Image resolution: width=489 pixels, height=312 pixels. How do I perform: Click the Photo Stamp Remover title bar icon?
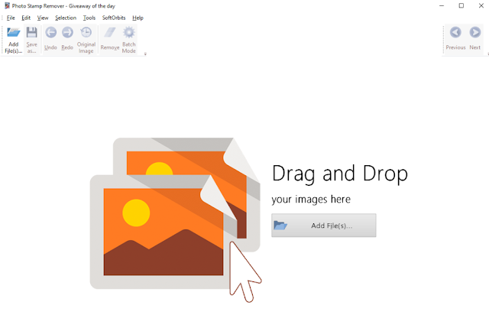(x=7, y=5)
